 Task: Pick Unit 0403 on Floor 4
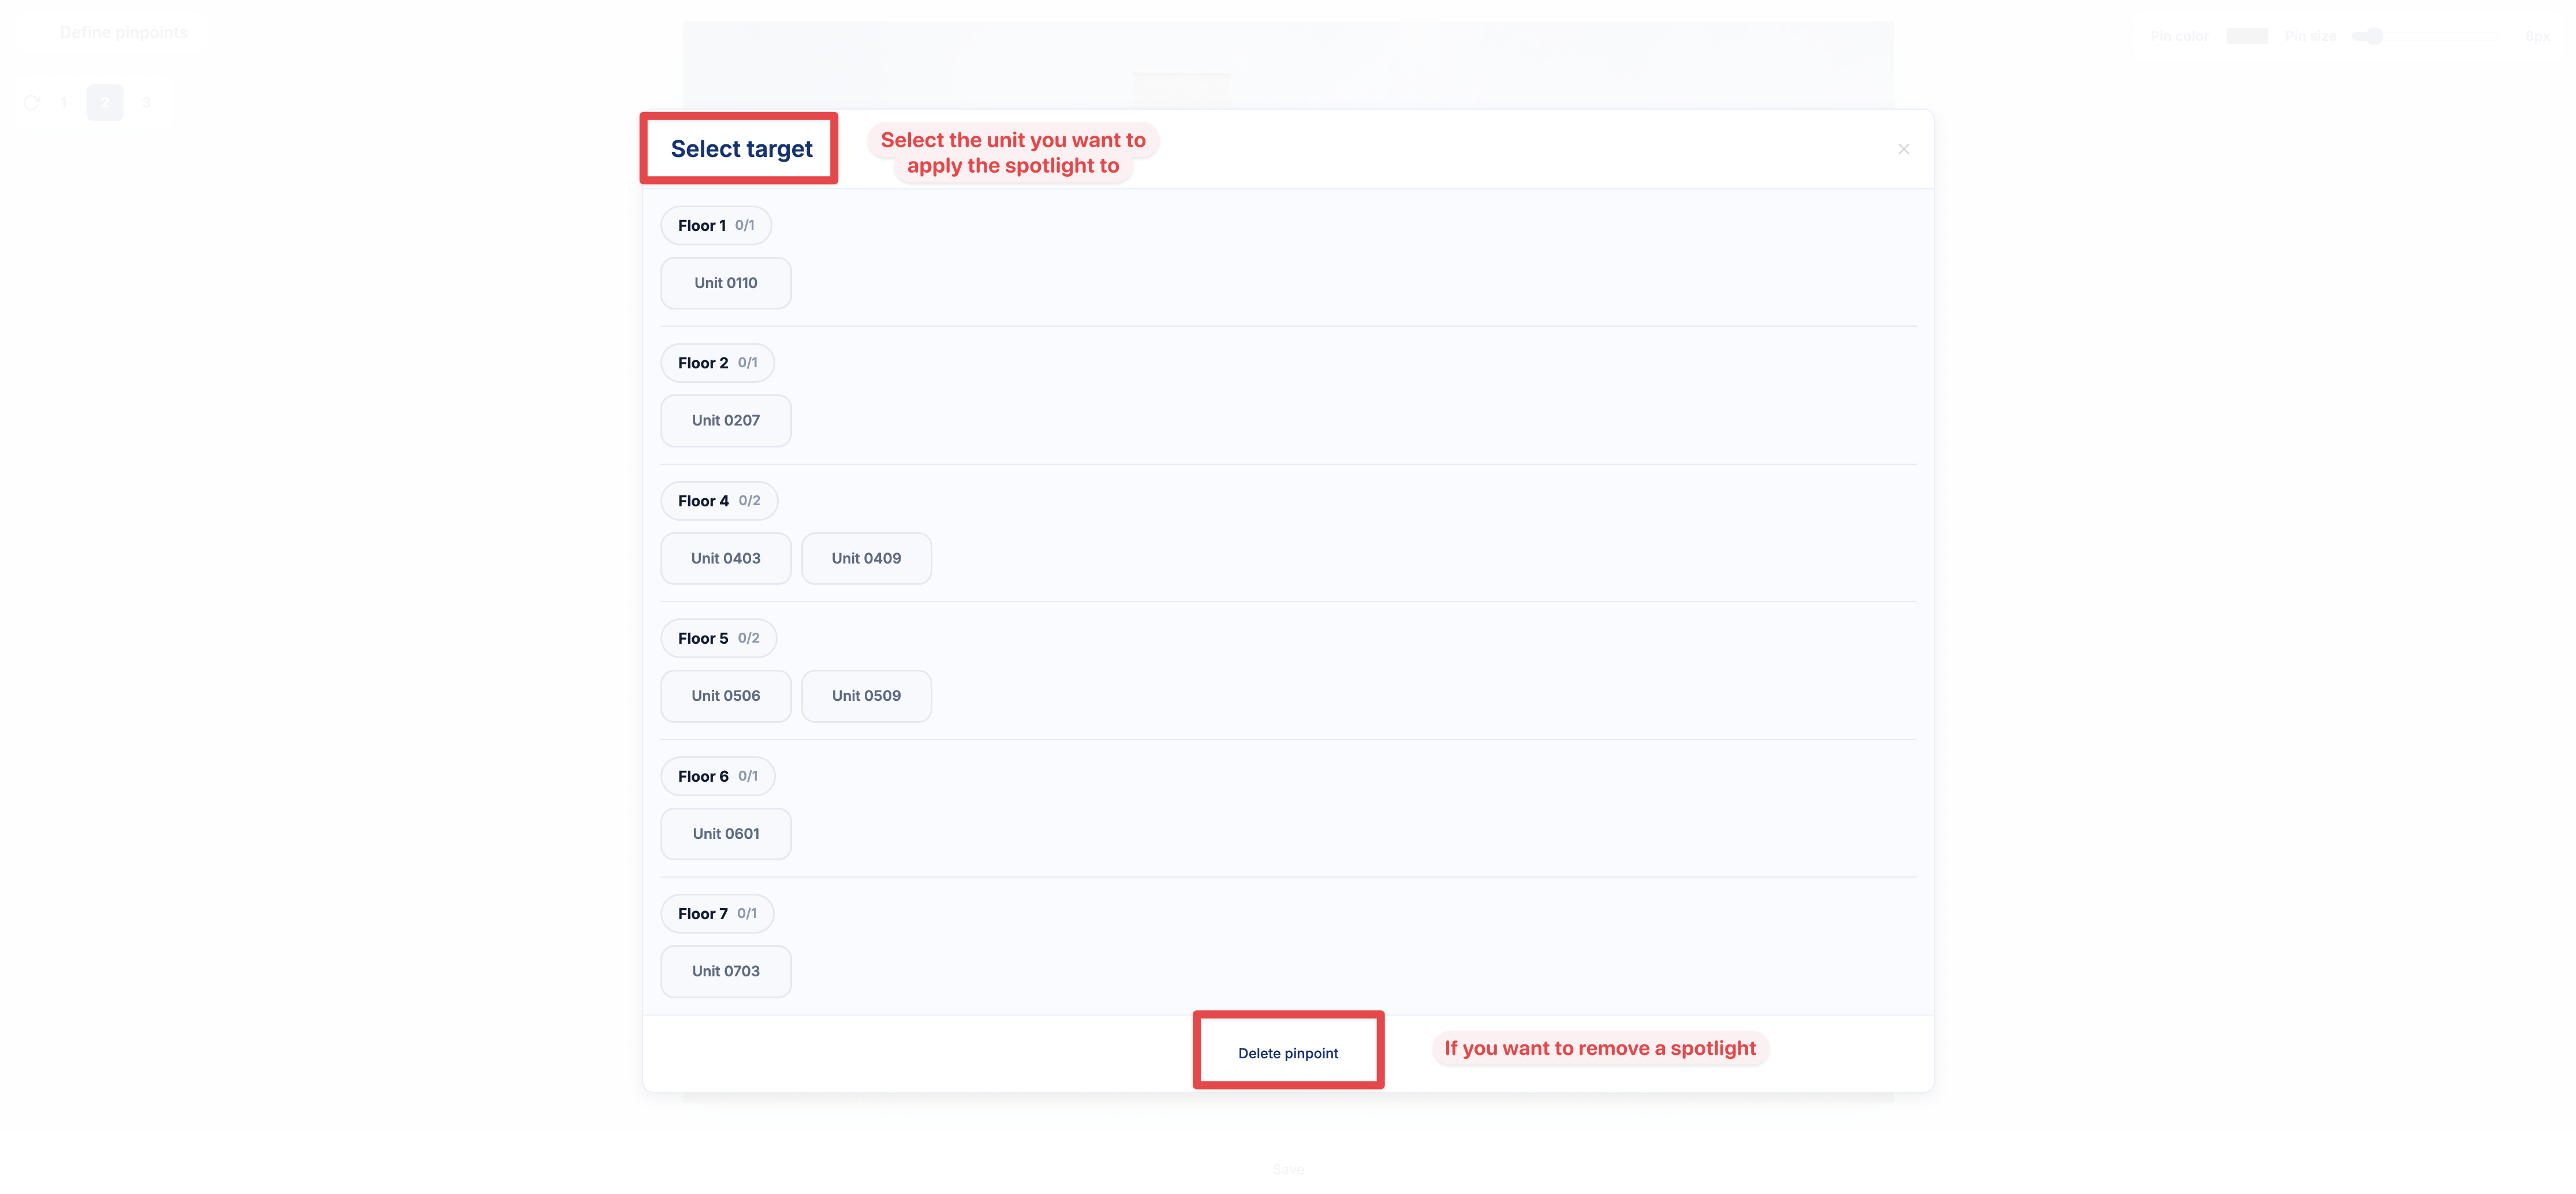[x=725, y=558]
